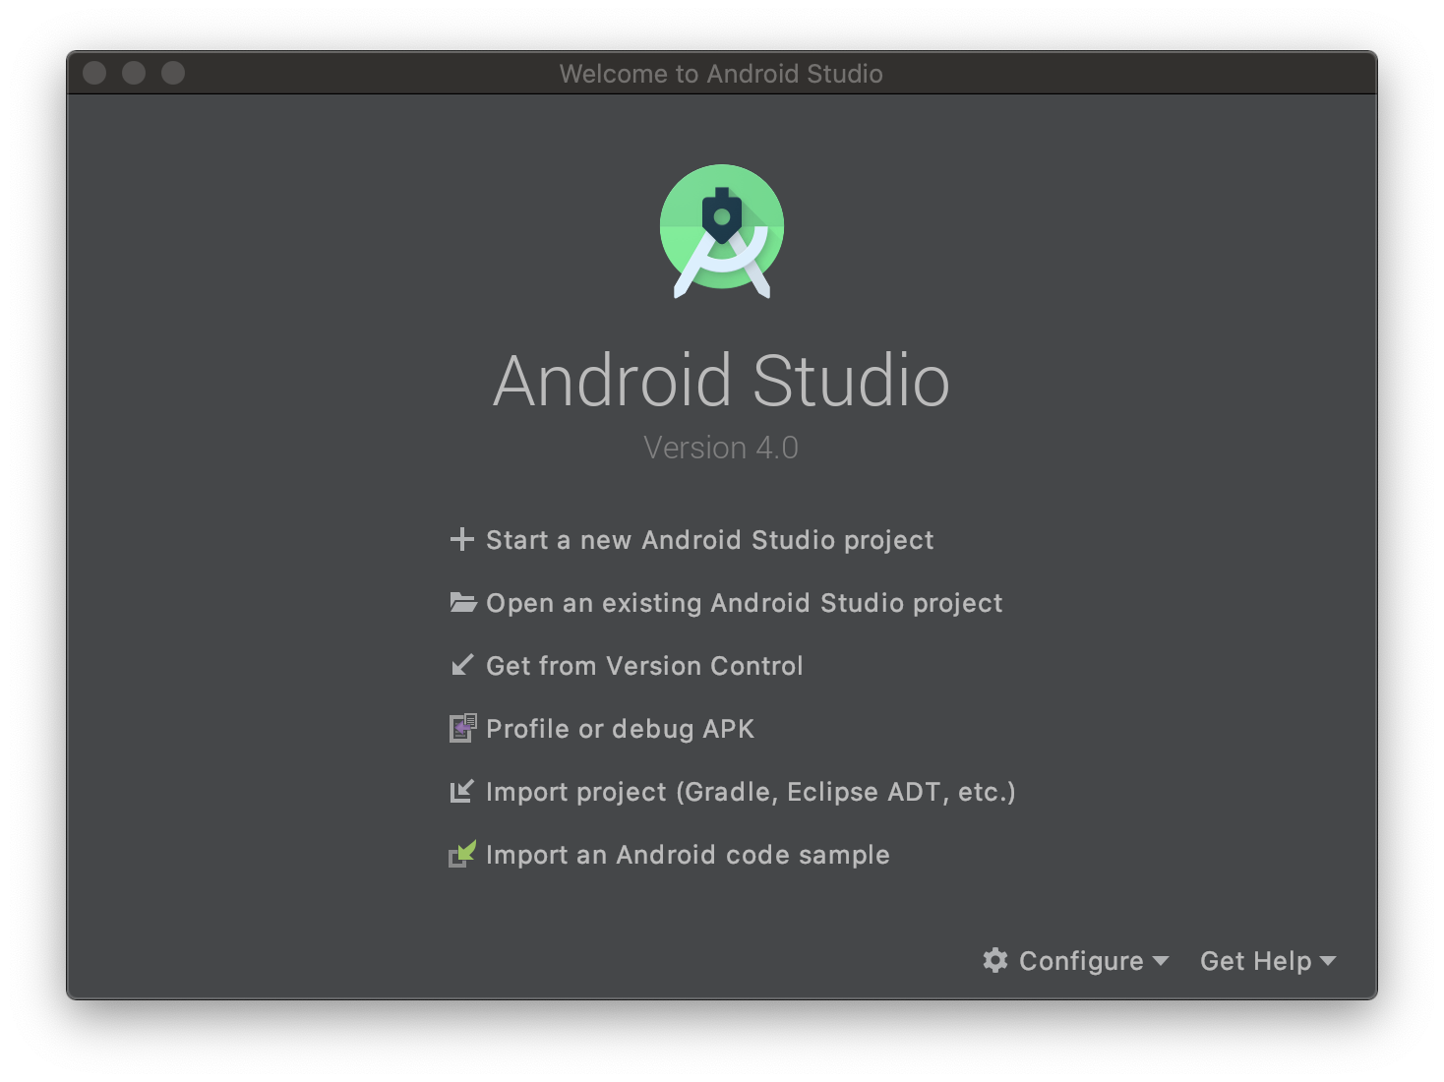Import project (Gradle, Eclipse ADT, etc.)

tap(751, 792)
